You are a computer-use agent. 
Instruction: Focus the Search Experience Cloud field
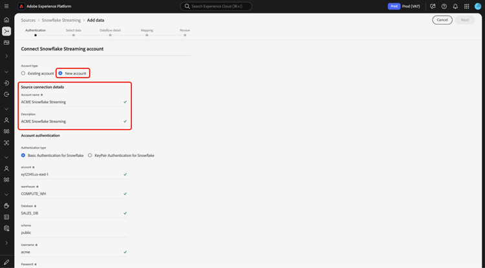tap(216, 6)
